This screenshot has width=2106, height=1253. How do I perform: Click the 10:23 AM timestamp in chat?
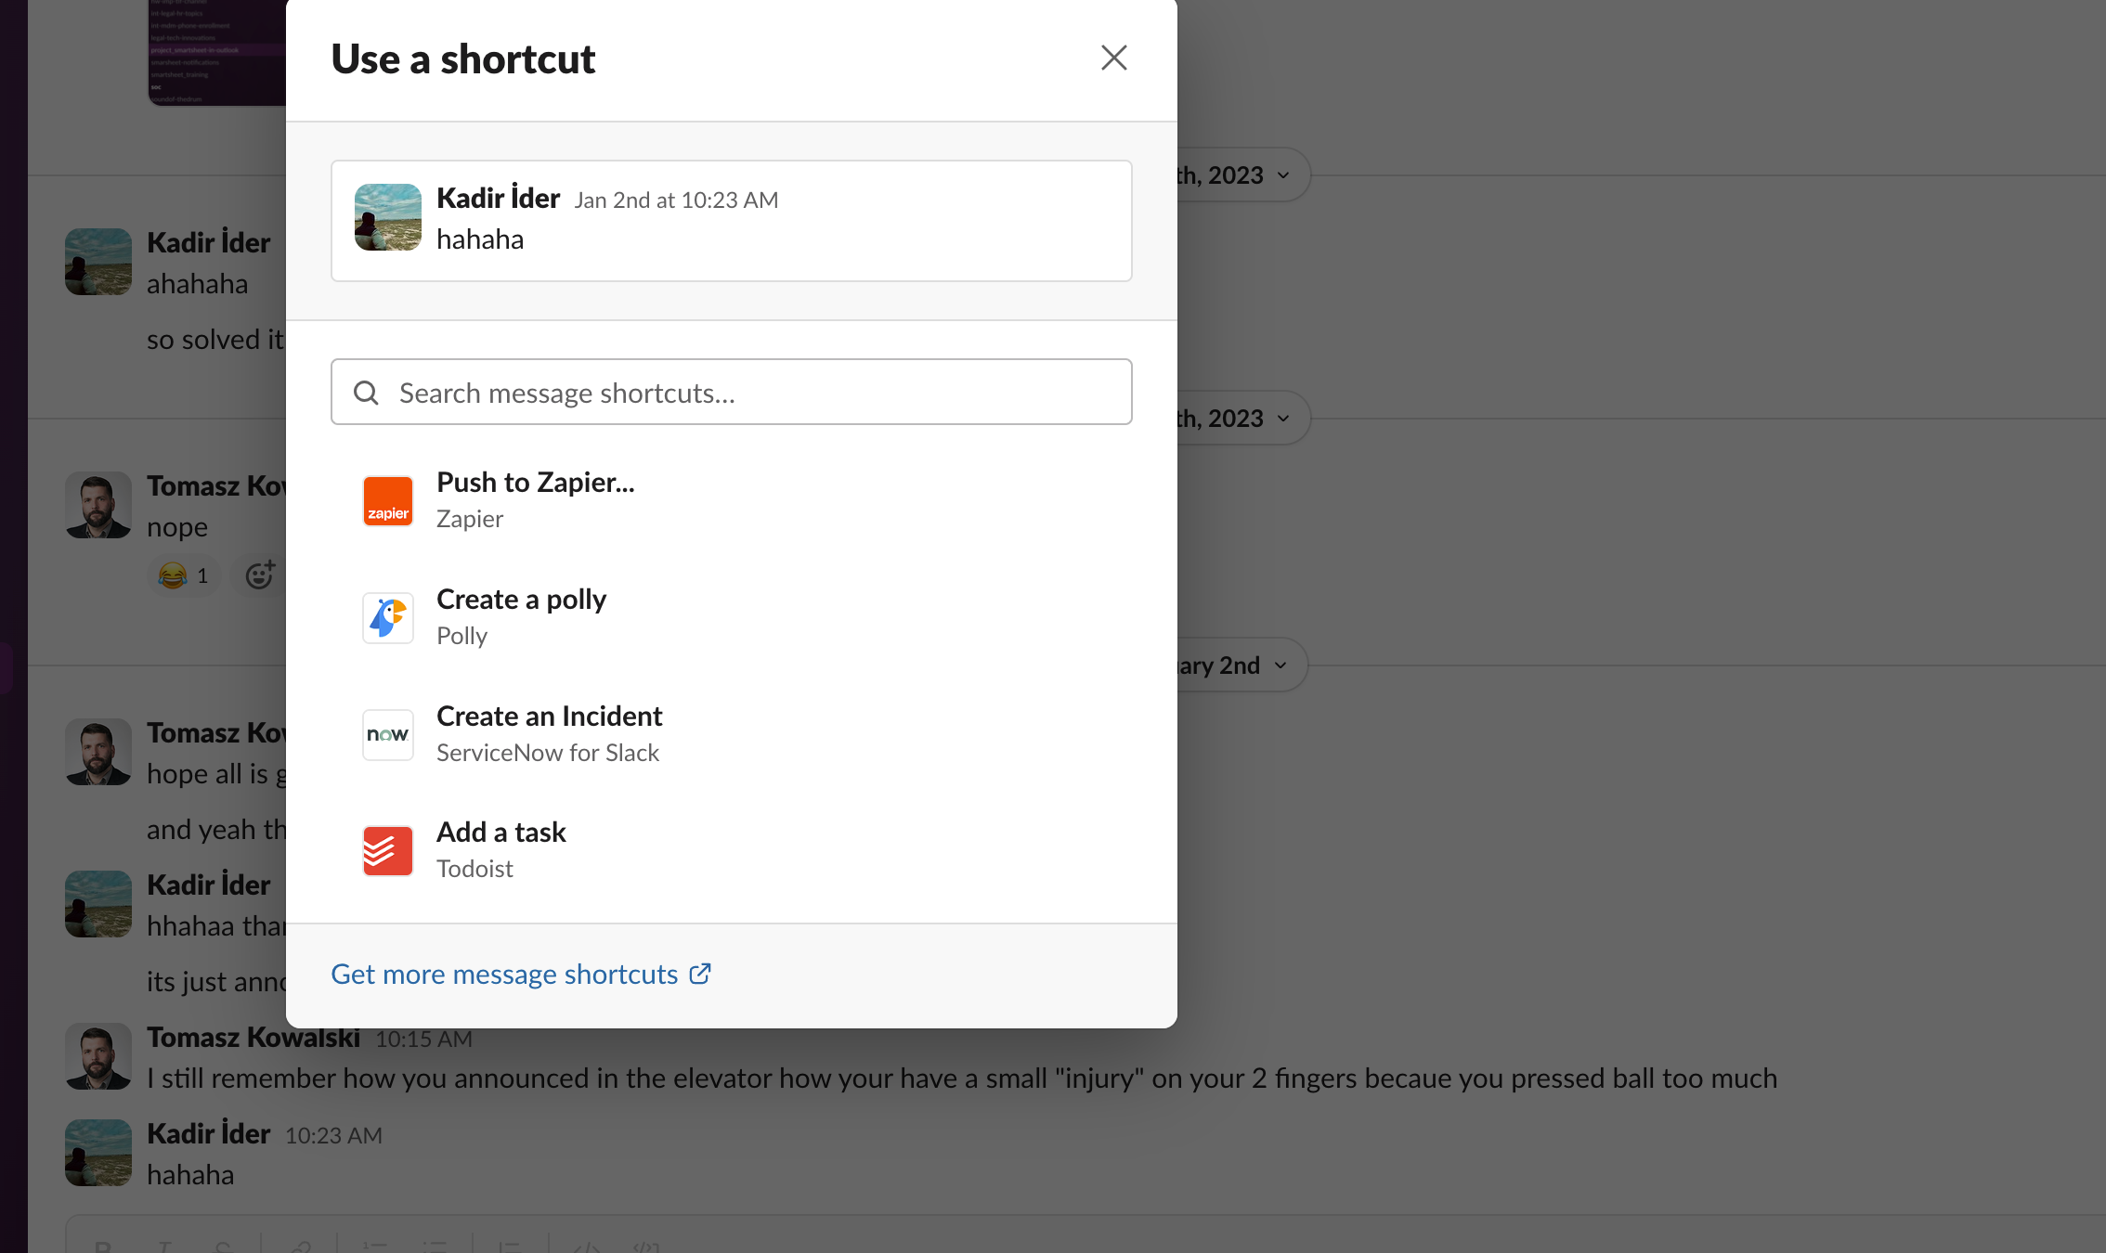click(333, 1136)
